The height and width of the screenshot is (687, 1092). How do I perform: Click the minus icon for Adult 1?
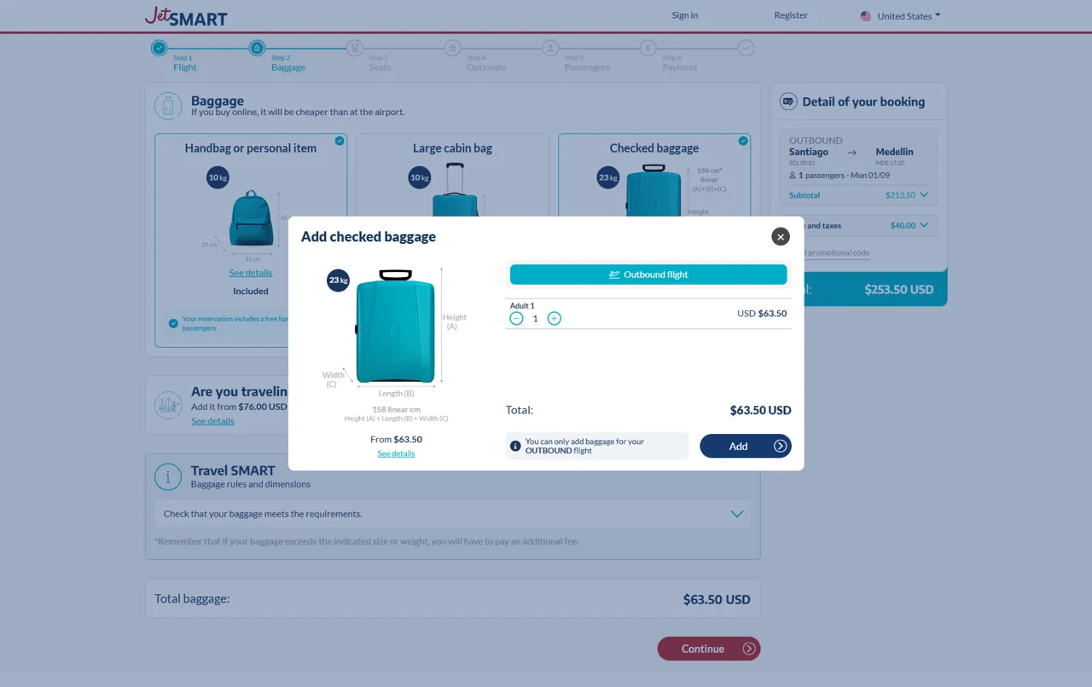(x=516, y=318)
